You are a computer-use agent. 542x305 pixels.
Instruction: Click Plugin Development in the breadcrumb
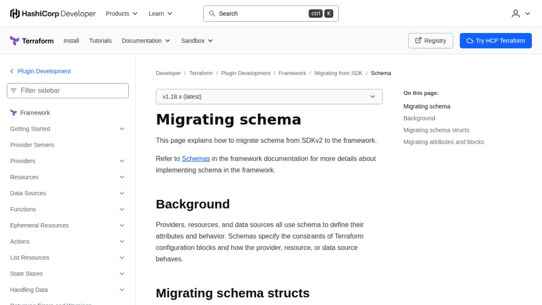(x=246, y=73)
